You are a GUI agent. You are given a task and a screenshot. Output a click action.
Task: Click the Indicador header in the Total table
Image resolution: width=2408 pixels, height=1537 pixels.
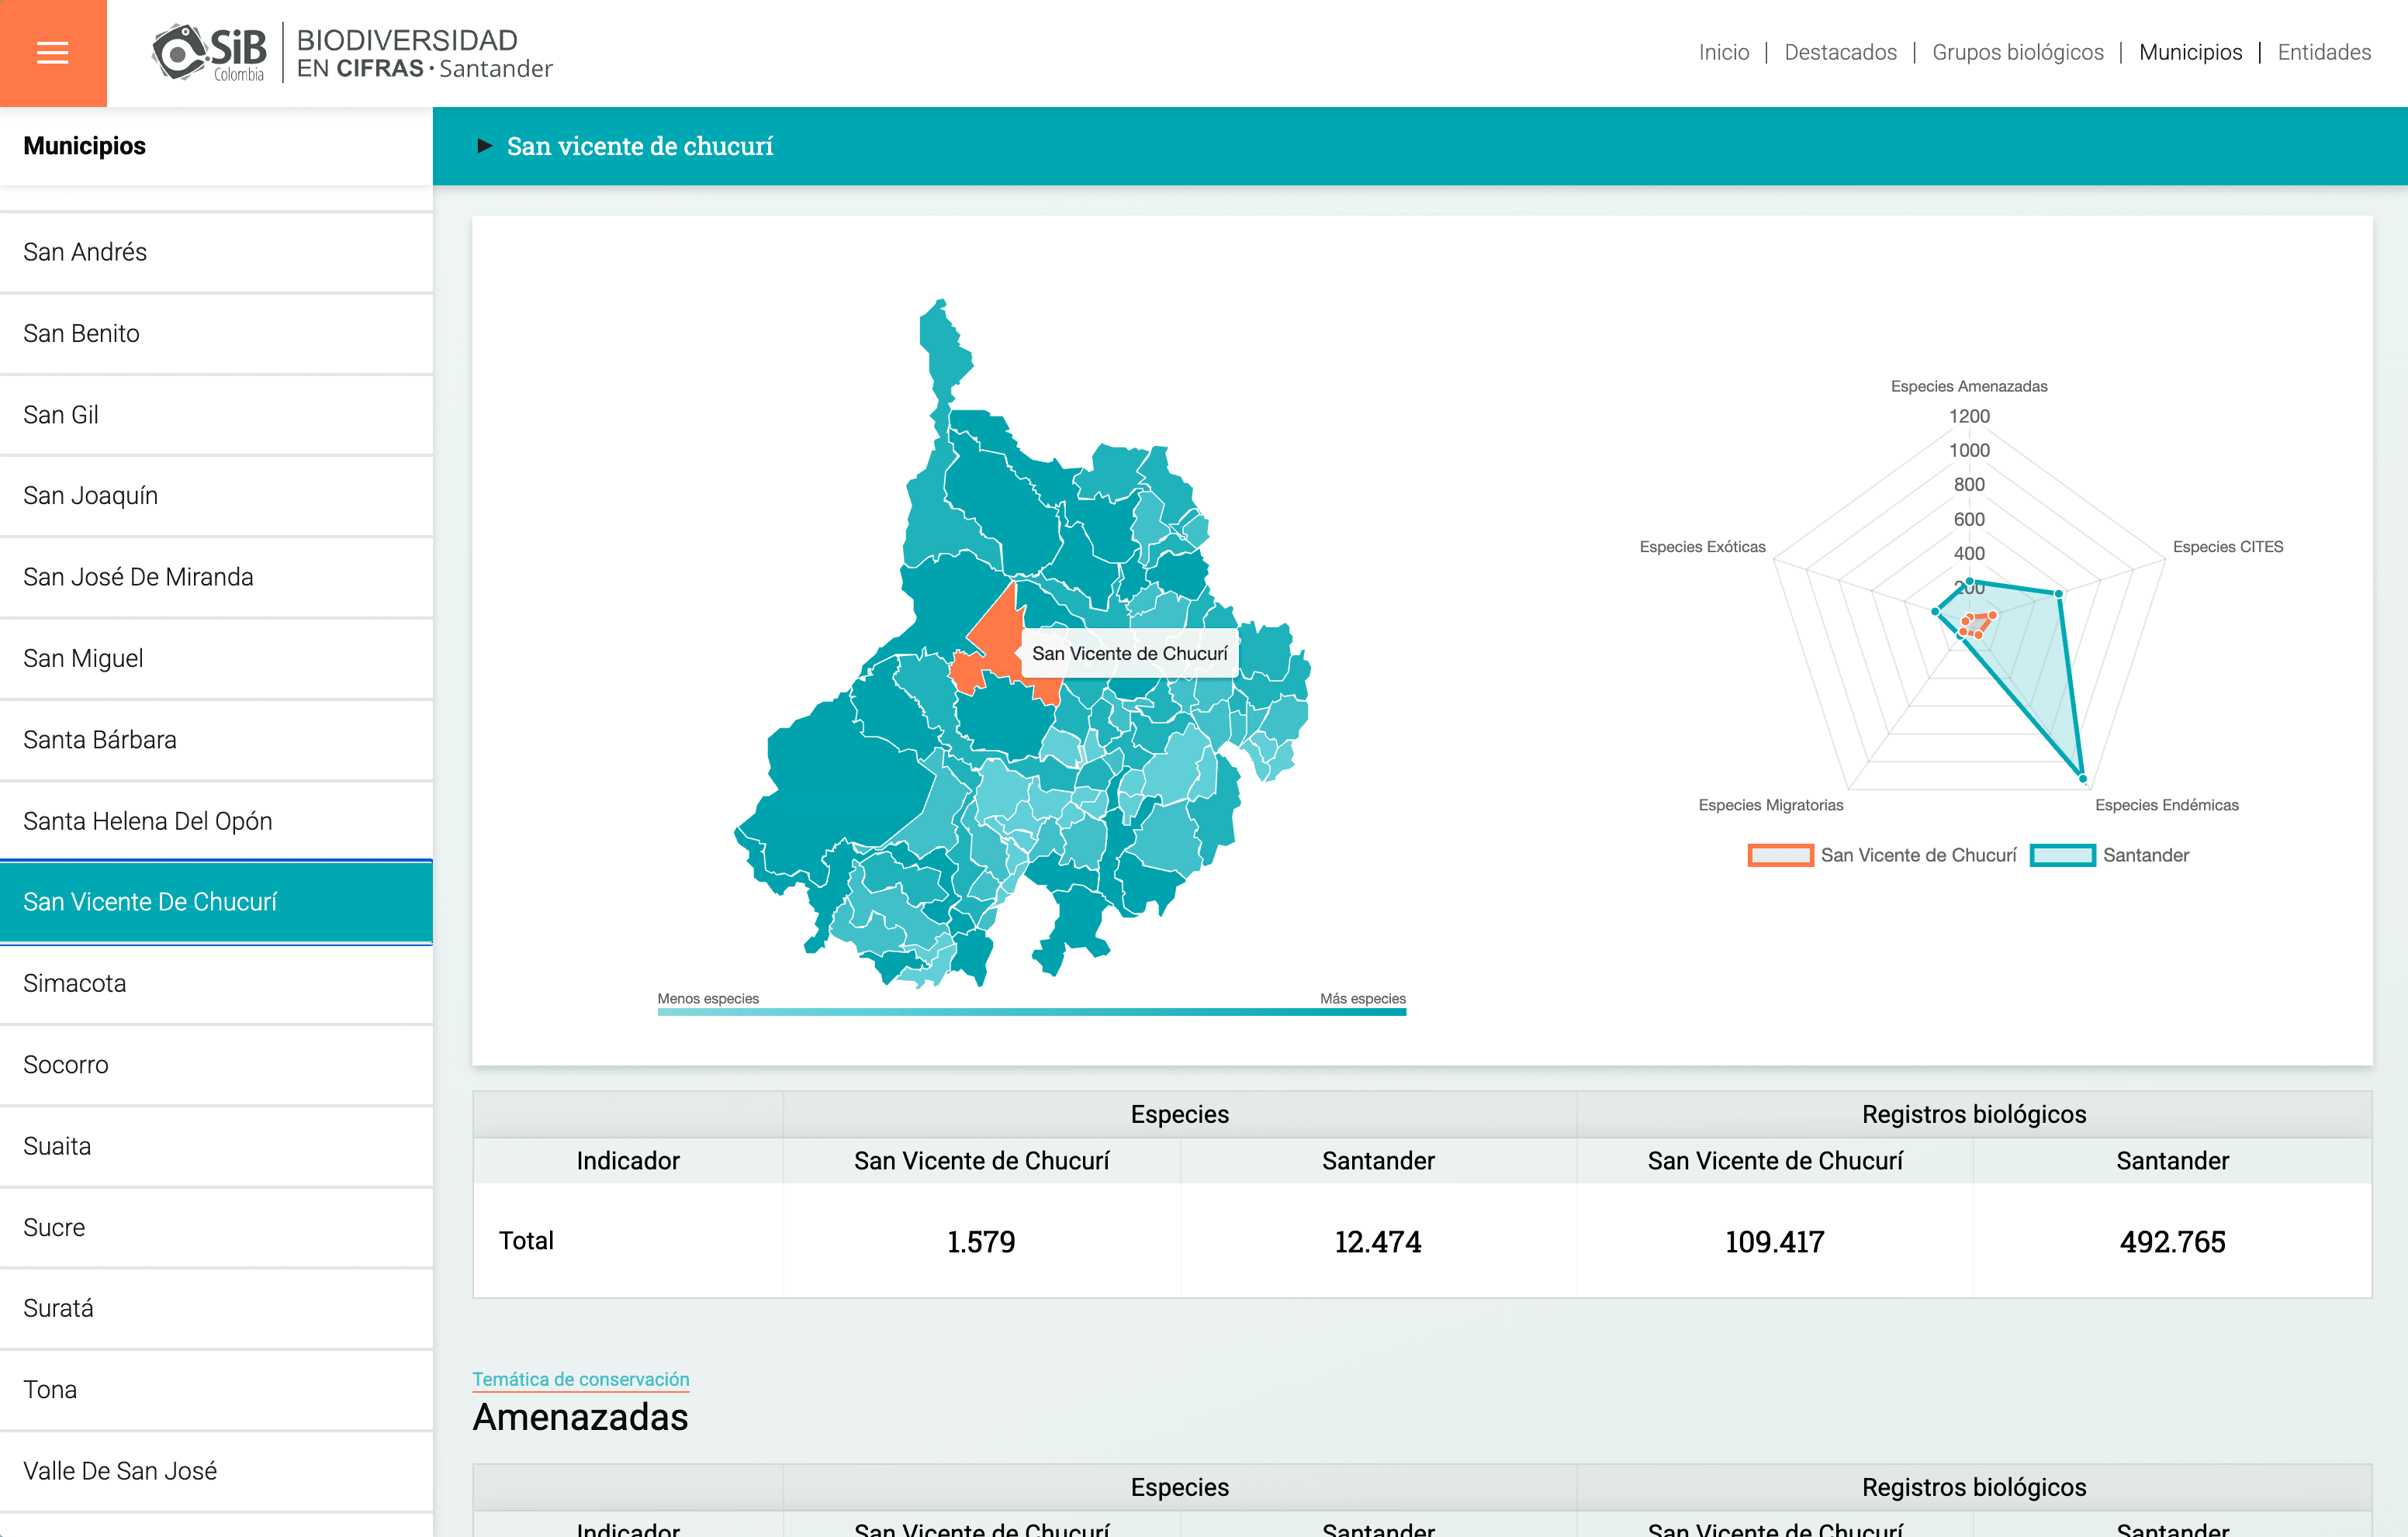coord(628,1160)
